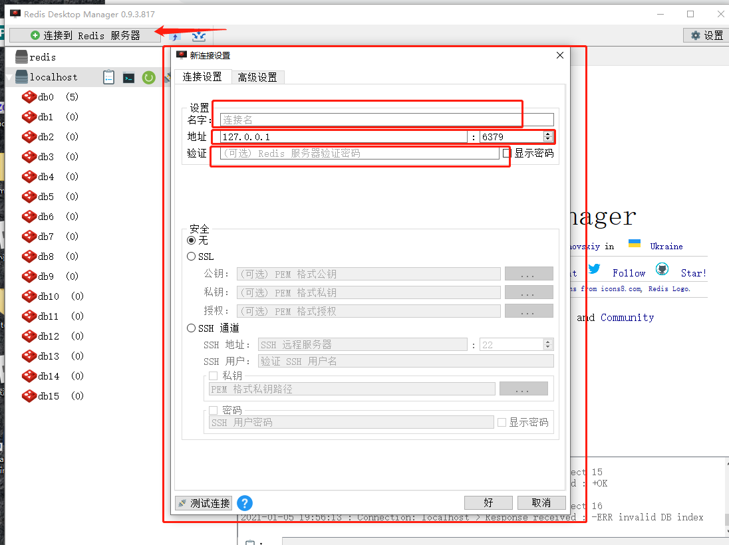This screenshot has width=729, height=545.
Task: Click the redis server icon in tree
Action: [21, 56]
